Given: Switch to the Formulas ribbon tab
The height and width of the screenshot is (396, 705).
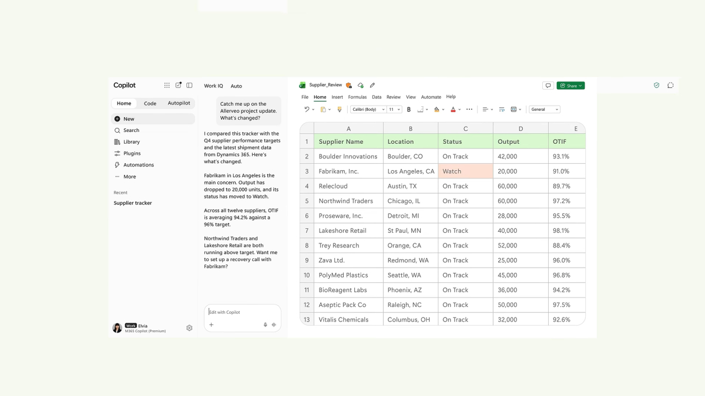Looking at the screenshot, I should pos(357,97).
